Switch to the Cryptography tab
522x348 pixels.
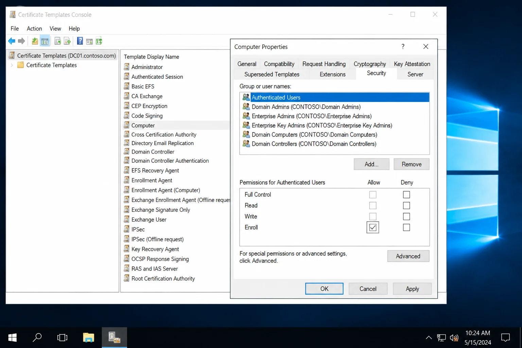click(370, 64)
